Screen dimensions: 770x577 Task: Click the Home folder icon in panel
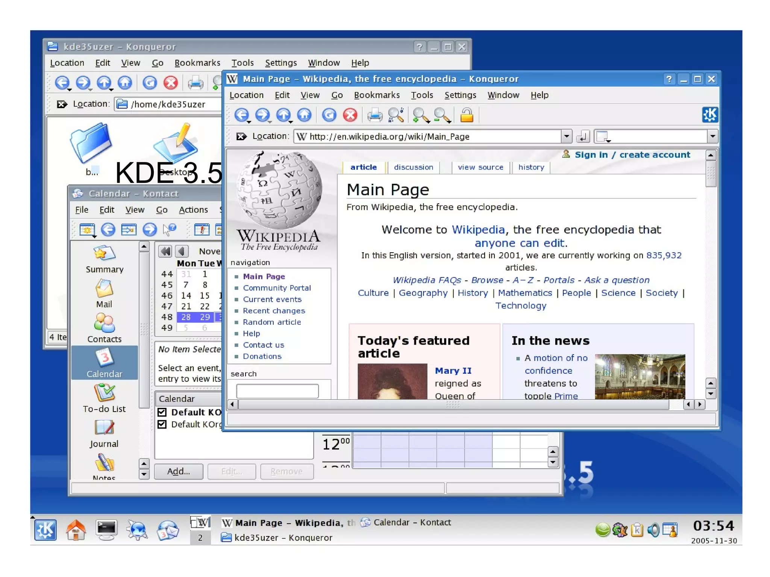[x=76, y=530]
